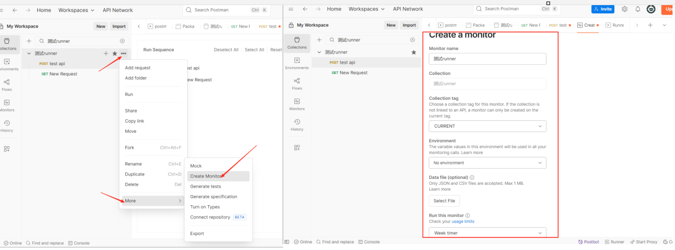Clear the collection filter in the monitor window

[x=413, y=40]
